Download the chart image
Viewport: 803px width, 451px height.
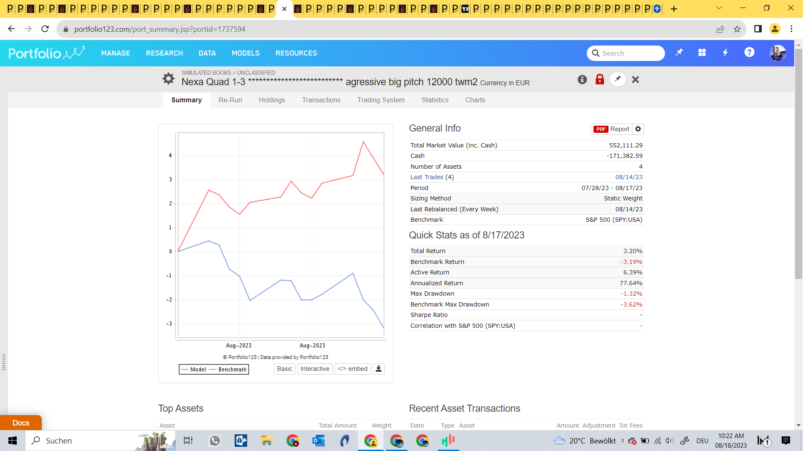[378, 369]
